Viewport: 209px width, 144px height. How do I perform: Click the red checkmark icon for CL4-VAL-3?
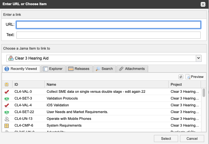(7, 91)
